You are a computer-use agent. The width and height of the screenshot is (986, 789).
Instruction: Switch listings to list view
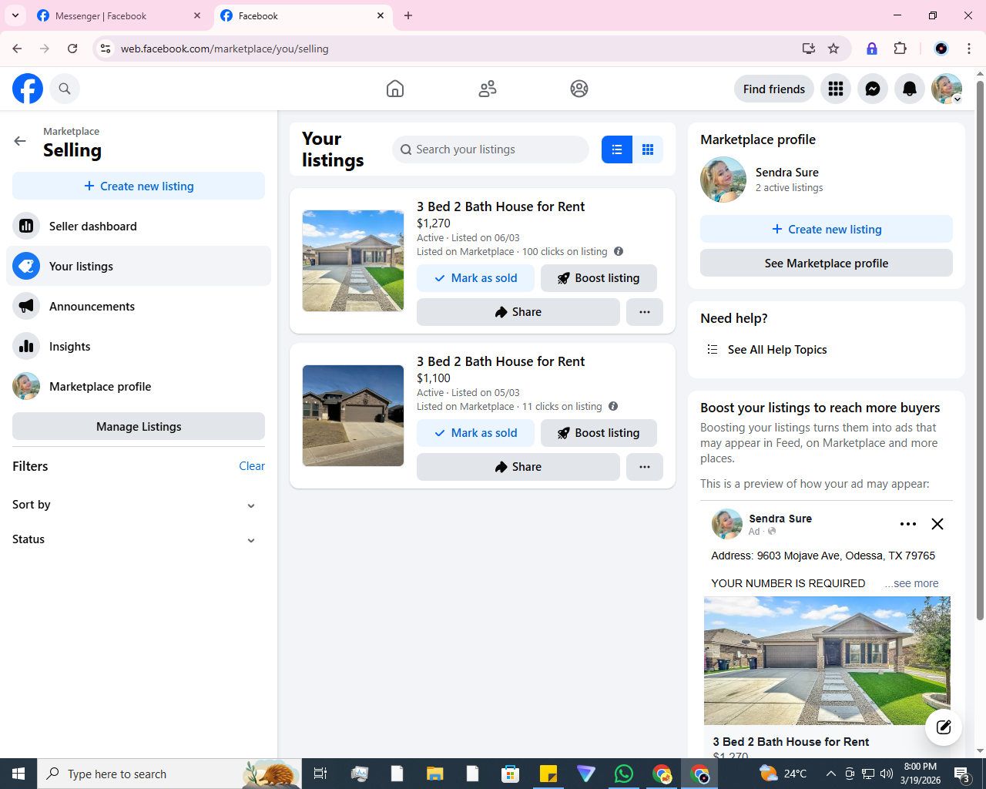(x=617, y=149)
